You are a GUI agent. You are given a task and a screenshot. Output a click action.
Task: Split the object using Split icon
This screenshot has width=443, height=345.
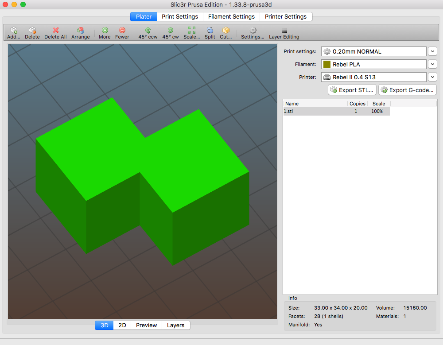click(x=210, y=31)
